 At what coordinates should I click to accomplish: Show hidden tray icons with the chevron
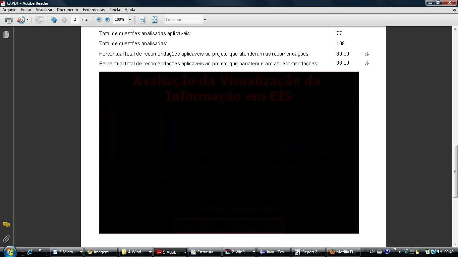400,252
